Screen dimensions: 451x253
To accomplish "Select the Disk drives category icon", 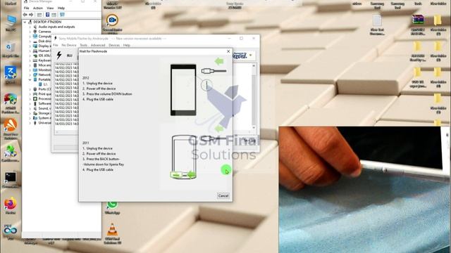I will tap(35, 41).
